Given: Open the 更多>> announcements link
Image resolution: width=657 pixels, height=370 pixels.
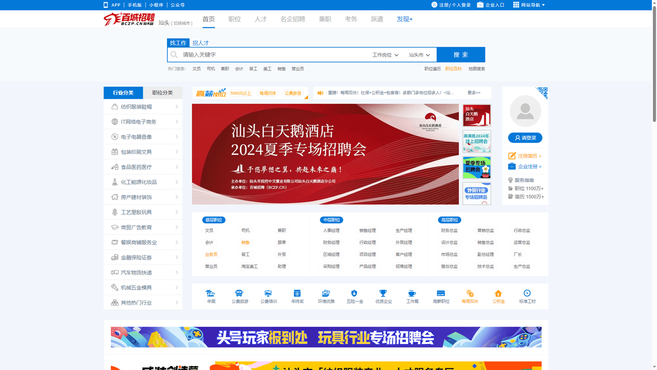Looking at the screenshot, I should (x=474, y=93).
